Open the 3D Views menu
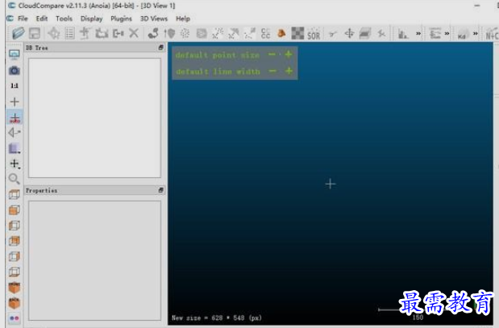This screenshot has height=328, width=499. tap(154, 19)
